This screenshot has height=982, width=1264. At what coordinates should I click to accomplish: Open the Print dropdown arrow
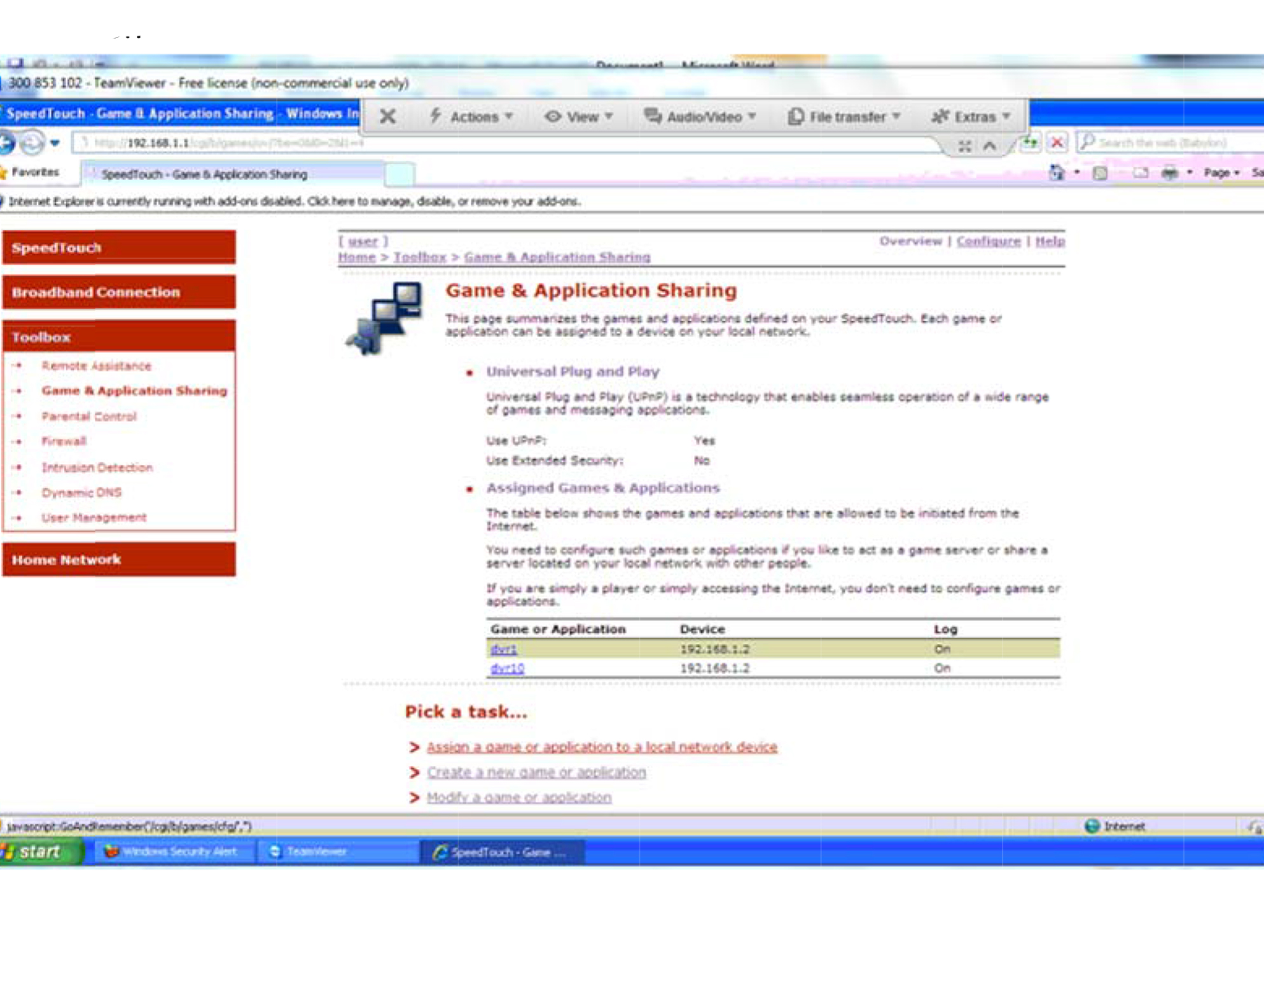tap(1190, 172)
